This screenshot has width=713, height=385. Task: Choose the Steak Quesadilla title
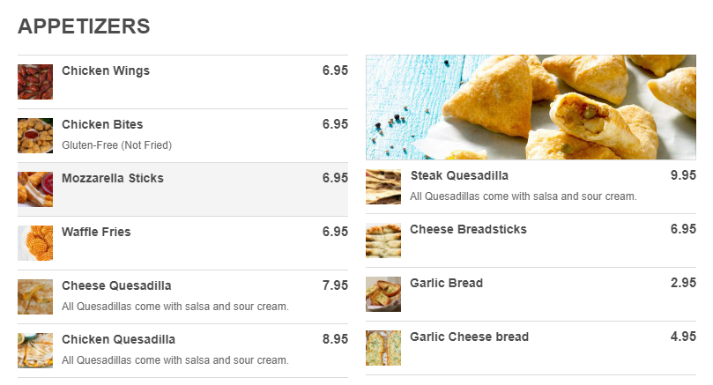click(x=459, y=175)
